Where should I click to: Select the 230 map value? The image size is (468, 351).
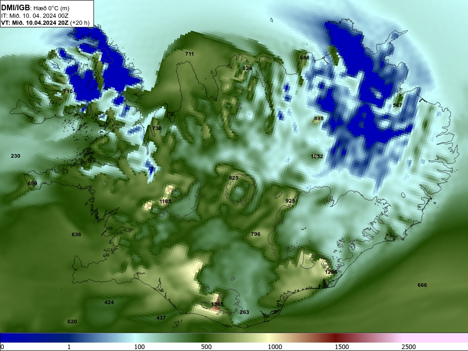click(15, 156)
